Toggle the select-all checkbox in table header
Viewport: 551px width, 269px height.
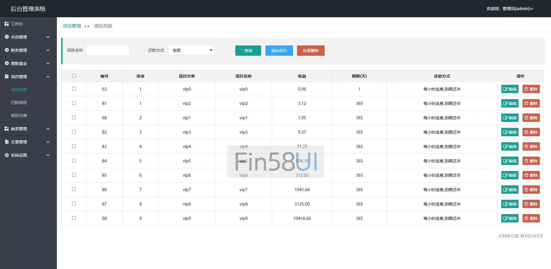74,76
